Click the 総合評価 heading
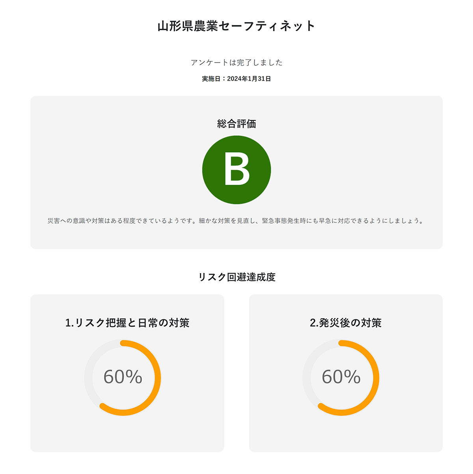473x474 pixels. pos(236,124)
